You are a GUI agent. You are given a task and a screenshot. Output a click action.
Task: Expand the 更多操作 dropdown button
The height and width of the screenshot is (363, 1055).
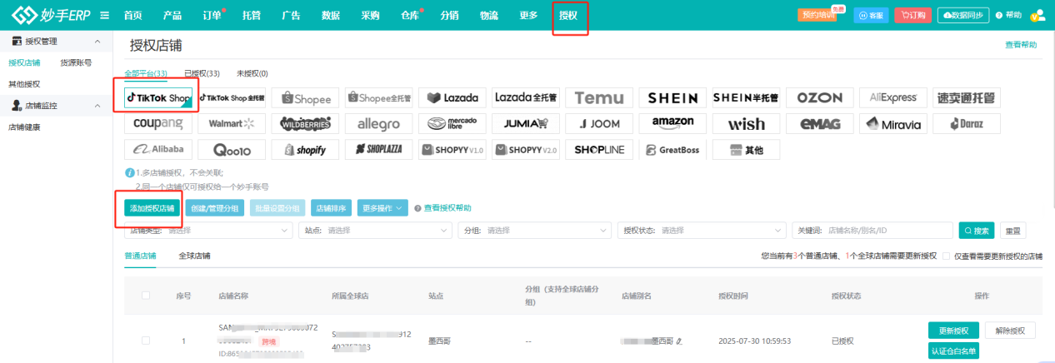pyautogui.click(x=382, y=208)
